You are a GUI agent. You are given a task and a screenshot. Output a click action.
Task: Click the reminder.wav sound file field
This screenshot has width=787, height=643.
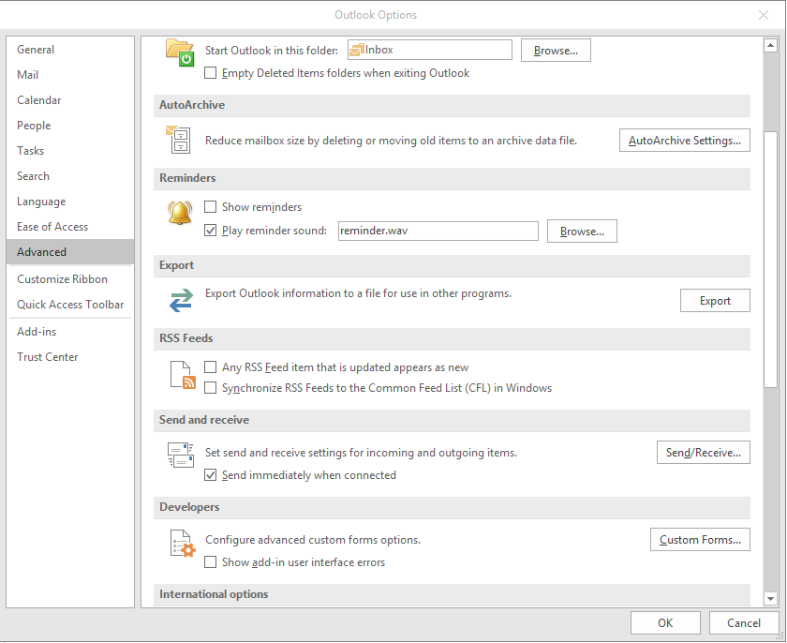438,231
